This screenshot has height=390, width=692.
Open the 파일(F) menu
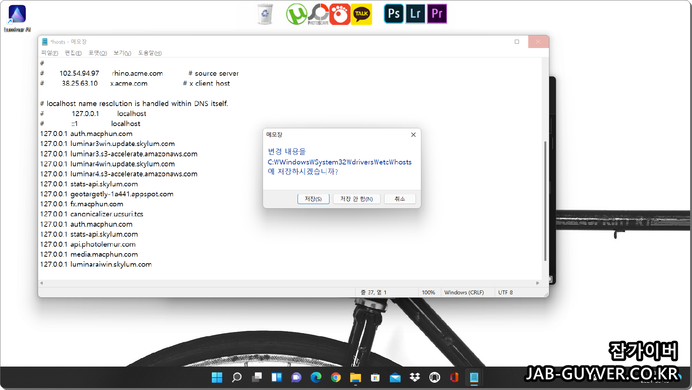[x=50, y=53]
